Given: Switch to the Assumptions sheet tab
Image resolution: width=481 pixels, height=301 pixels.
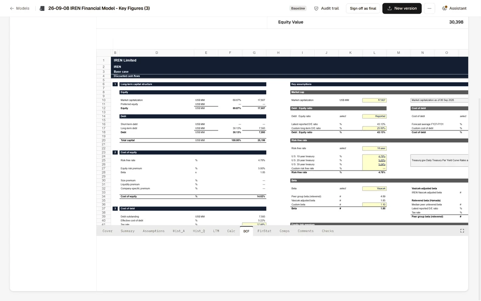Looking at the screenshot, I should tap(154, 231).
